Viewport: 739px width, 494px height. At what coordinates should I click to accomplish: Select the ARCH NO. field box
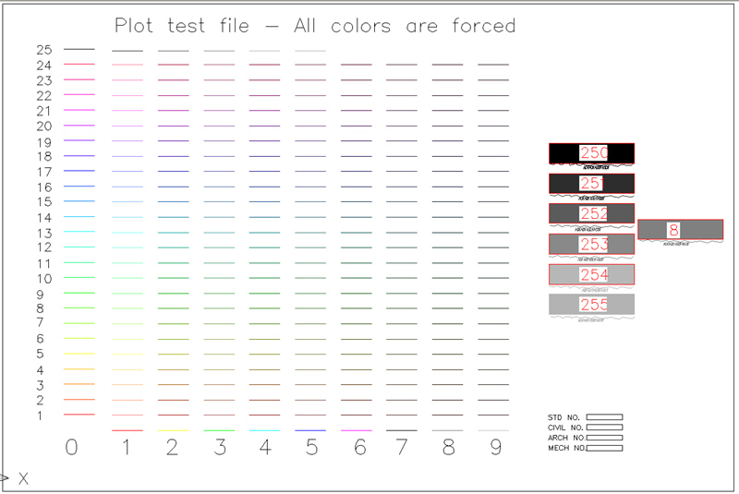tap(604, 438)
